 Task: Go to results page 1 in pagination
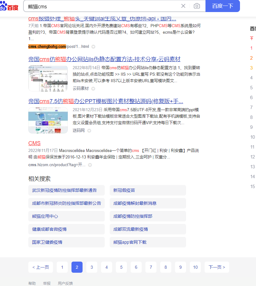coord(62,267)
